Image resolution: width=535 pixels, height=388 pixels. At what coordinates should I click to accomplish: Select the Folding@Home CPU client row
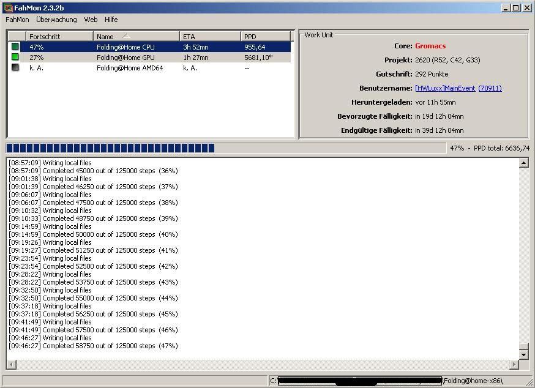coord(149,47)
